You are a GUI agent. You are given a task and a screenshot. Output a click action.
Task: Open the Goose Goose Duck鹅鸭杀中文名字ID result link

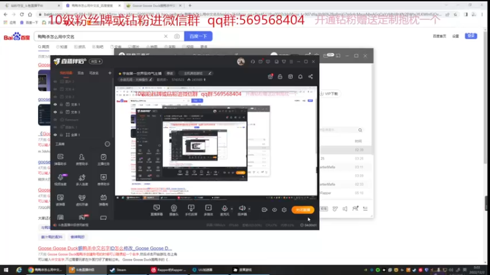click(x=105, y=248)
